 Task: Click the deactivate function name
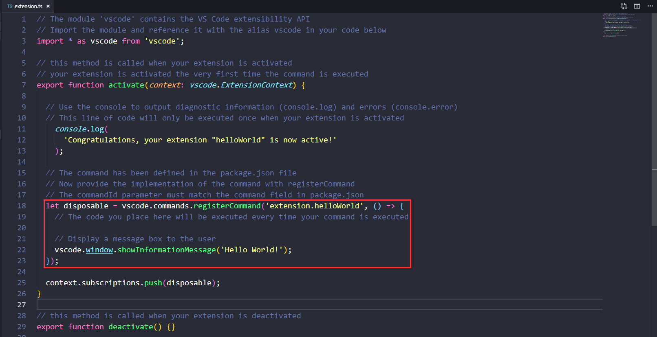(130, 327)
